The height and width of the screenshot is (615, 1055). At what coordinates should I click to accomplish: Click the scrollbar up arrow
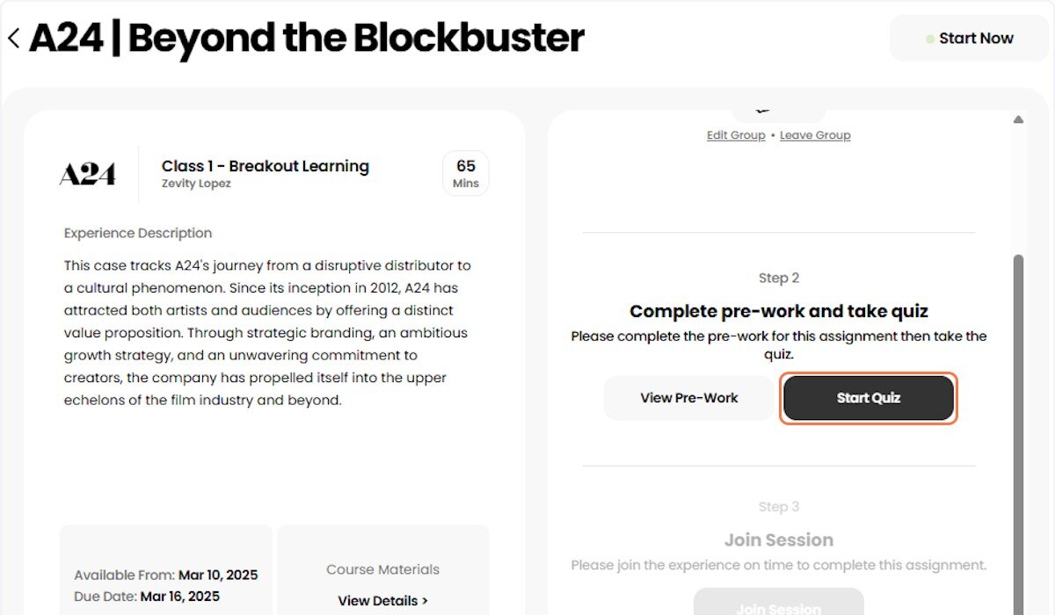1018,119
